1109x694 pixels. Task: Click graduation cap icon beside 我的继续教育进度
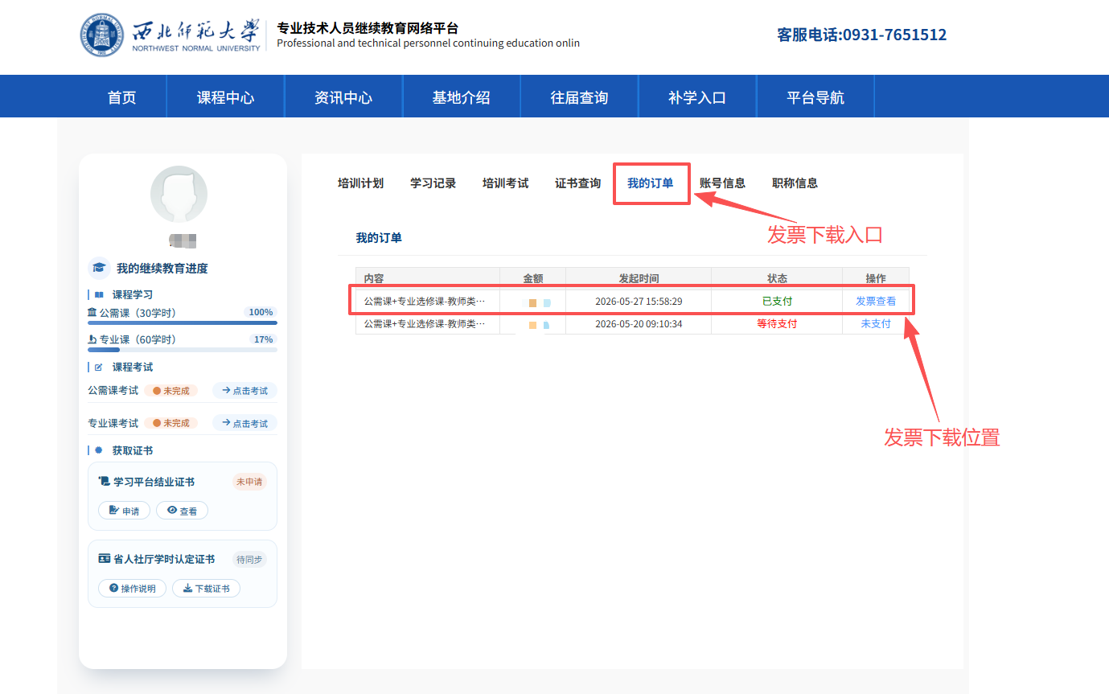click(x=99, y=268)
